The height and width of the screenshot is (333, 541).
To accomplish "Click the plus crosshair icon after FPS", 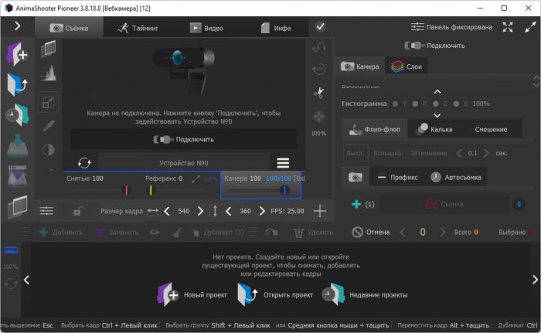I will coord(320,211).
